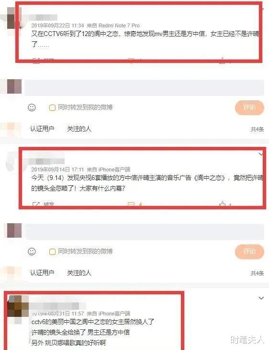
Task: Switch to 关注的人 tab under first post
Action: 79,129
